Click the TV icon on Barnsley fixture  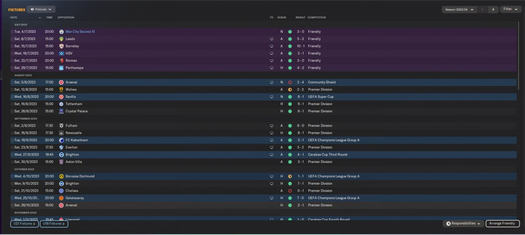272,46
